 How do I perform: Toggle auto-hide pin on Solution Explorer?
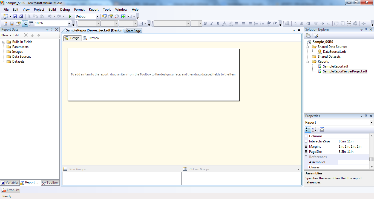click(x=366, y=30)
